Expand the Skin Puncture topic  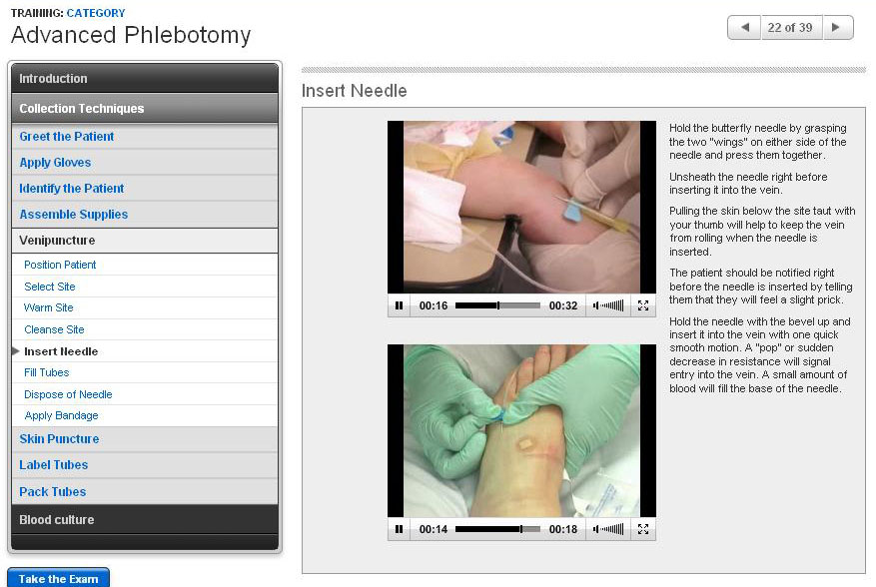click(59, 439)
